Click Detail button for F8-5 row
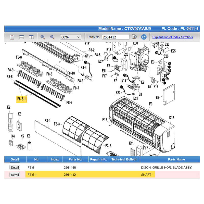This screenshot has width=204, height=204. [x=15, y=168]
